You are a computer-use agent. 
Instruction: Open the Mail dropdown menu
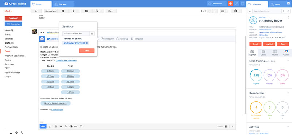click(x=8, y=11)
